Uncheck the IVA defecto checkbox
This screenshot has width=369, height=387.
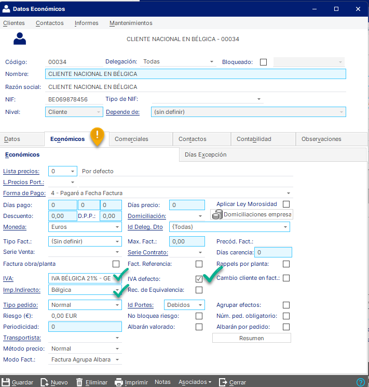pos(199,279)
